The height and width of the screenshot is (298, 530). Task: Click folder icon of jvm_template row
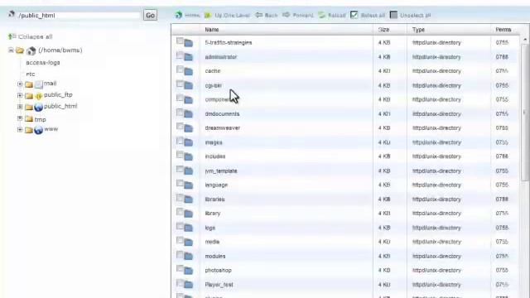coord(188,171)
